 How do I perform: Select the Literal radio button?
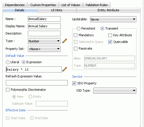click(8, 62)
